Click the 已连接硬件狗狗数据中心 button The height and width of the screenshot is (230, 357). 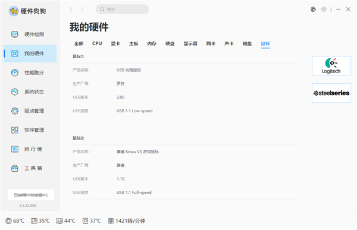tap(31, 195)
